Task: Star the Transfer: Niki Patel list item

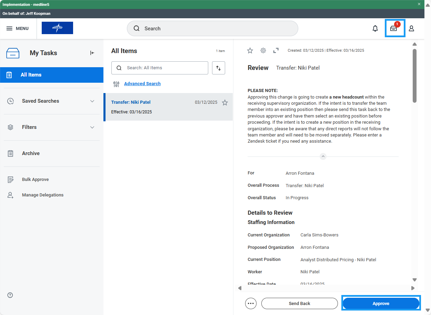Action: (x=224, y=102)
